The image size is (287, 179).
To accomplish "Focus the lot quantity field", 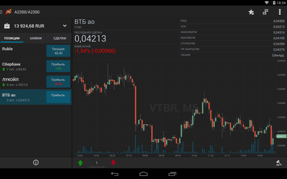I will 97,163.
